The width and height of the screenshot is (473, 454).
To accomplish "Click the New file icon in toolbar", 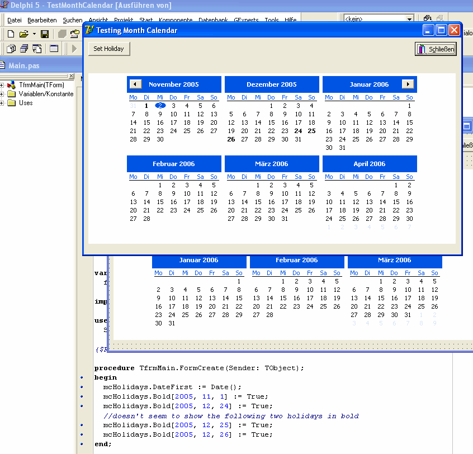I will 11,34.
